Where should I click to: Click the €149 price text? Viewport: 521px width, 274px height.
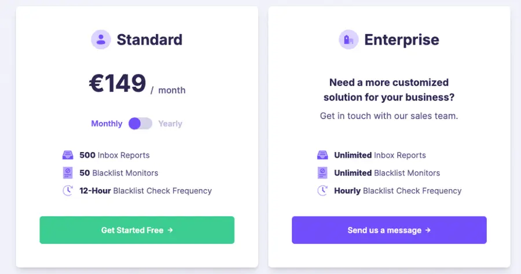[x=118, y=83]
